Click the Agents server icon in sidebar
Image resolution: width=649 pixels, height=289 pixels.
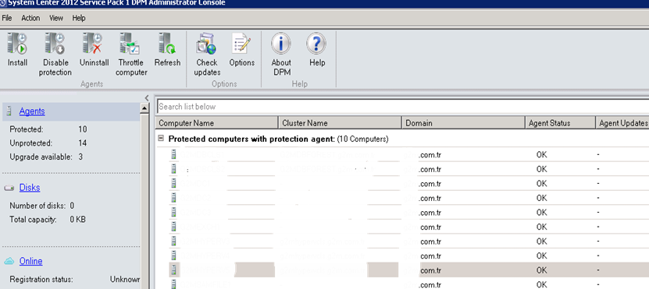[9, 111]
